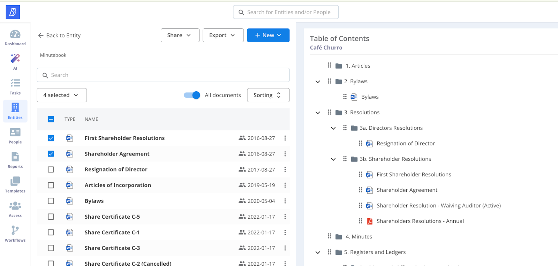The height and width of the screenshot is (266, 558).
Task: Collapse the 3b. Shareholder Resolutions folder
Action: 333,159
